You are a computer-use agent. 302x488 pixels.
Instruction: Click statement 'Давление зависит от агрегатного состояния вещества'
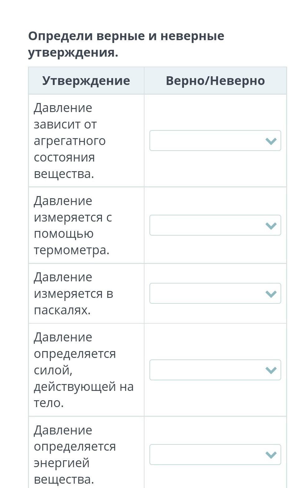(x=70, y=141)
